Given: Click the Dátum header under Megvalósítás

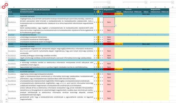Looking at the screenshot, I should coord(146,12).
